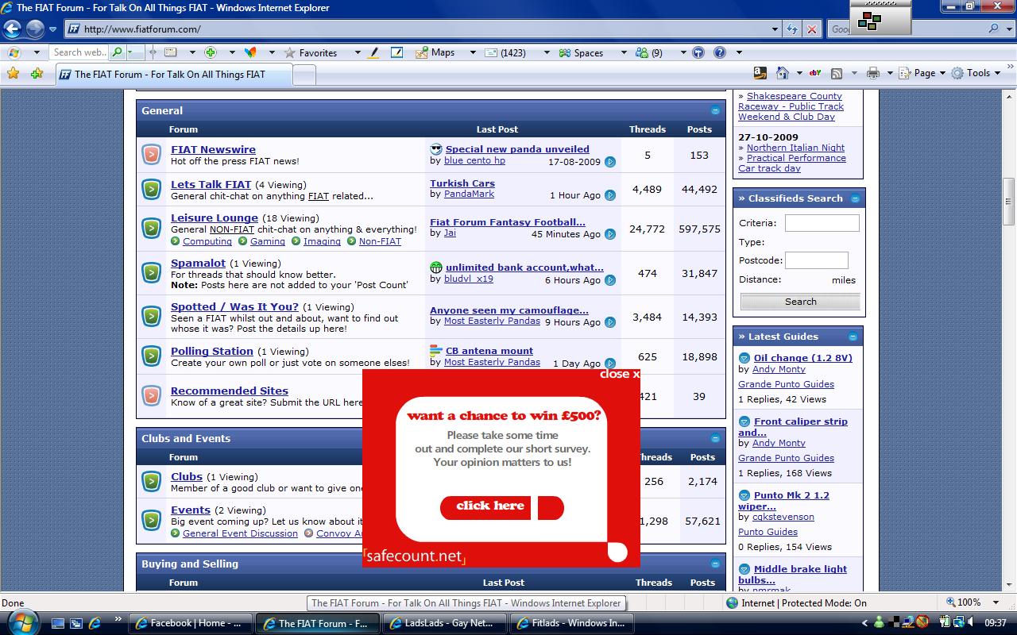1017x635 pixels.
Task: Click the RSS feeds icon
Action: (836, 73)
